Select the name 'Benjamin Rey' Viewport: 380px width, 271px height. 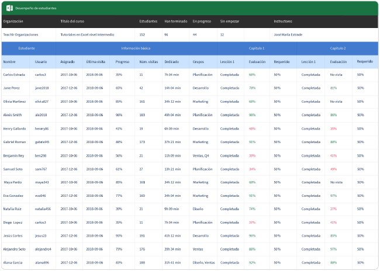click(x=13, y=156)
